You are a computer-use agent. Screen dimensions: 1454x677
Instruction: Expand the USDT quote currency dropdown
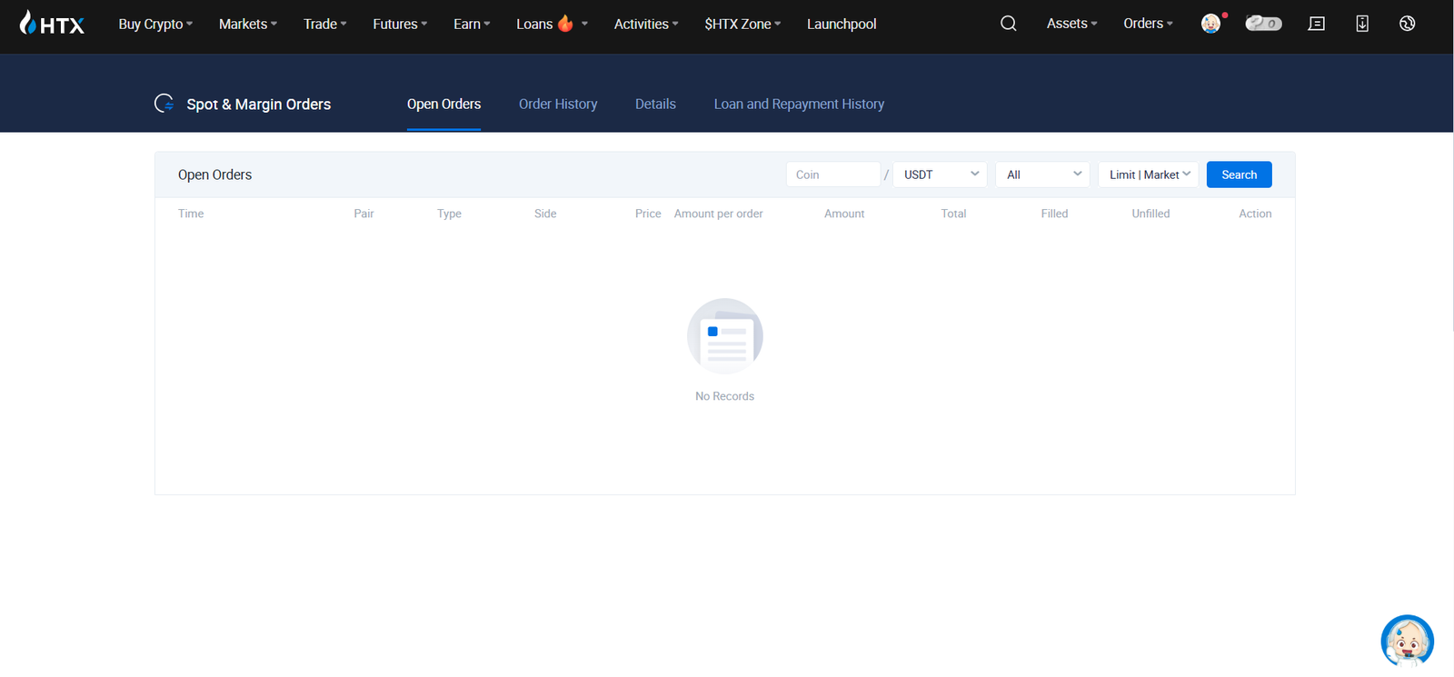click(940, 174)
